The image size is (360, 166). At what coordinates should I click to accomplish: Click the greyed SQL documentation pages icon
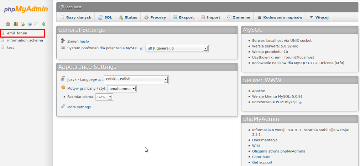click(x=36, y=24)
